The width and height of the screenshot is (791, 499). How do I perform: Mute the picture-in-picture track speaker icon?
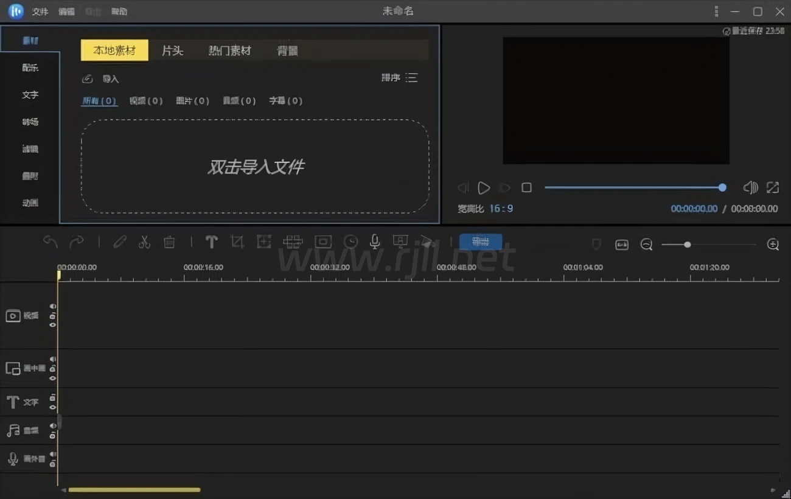(x=53, y=360)
